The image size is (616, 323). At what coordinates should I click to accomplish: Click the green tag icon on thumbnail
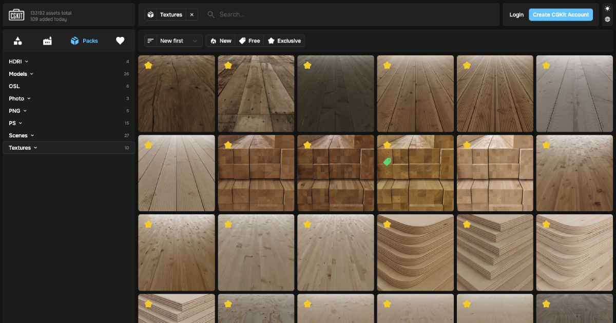[x=388, y=161]
